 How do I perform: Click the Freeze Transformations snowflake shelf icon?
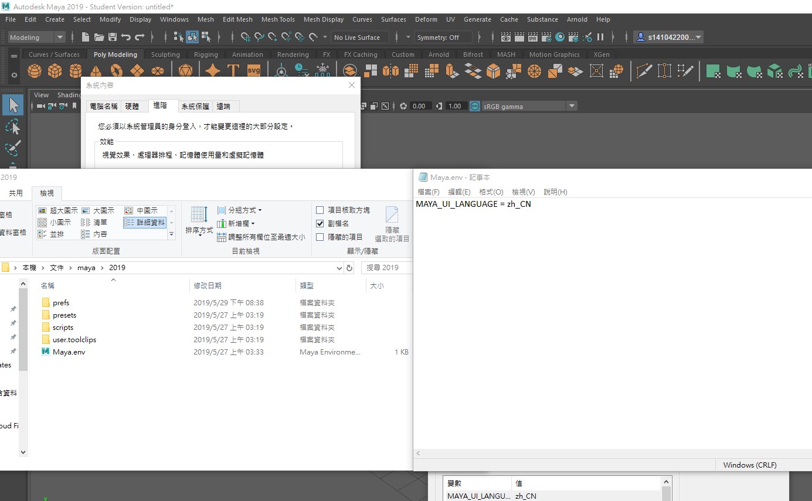coord(322,71)
